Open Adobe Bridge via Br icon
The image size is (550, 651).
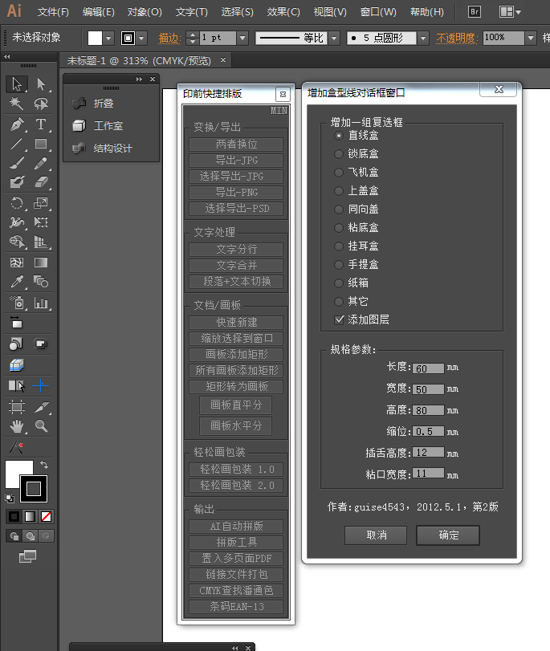pos(474,12)
